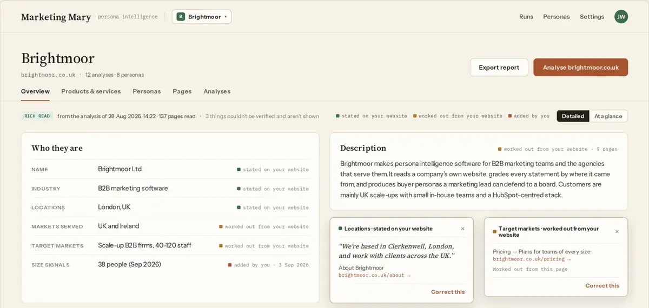Viewport: 649px width, 308px height.
Task: Open brightmoor.co.uk/pricing link
Action: pos(532,259)
